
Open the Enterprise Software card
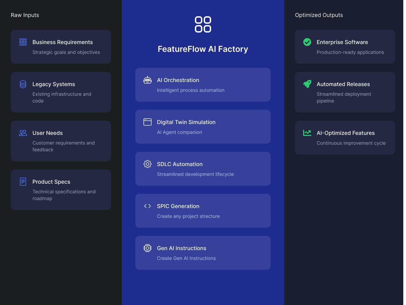pos(345,47)
